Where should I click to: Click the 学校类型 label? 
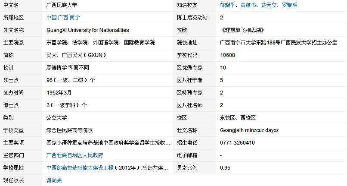click(13, 130)
